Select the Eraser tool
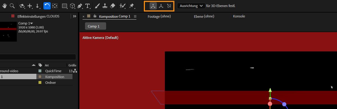The width and height of the screenshot is (337, 109). (x=112, y=6)
